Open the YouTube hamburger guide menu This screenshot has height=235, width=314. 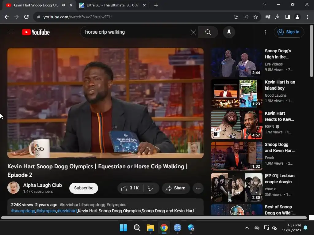11,32
